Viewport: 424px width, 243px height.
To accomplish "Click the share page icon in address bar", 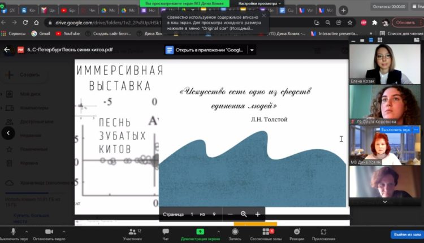I will coord(339,23).
